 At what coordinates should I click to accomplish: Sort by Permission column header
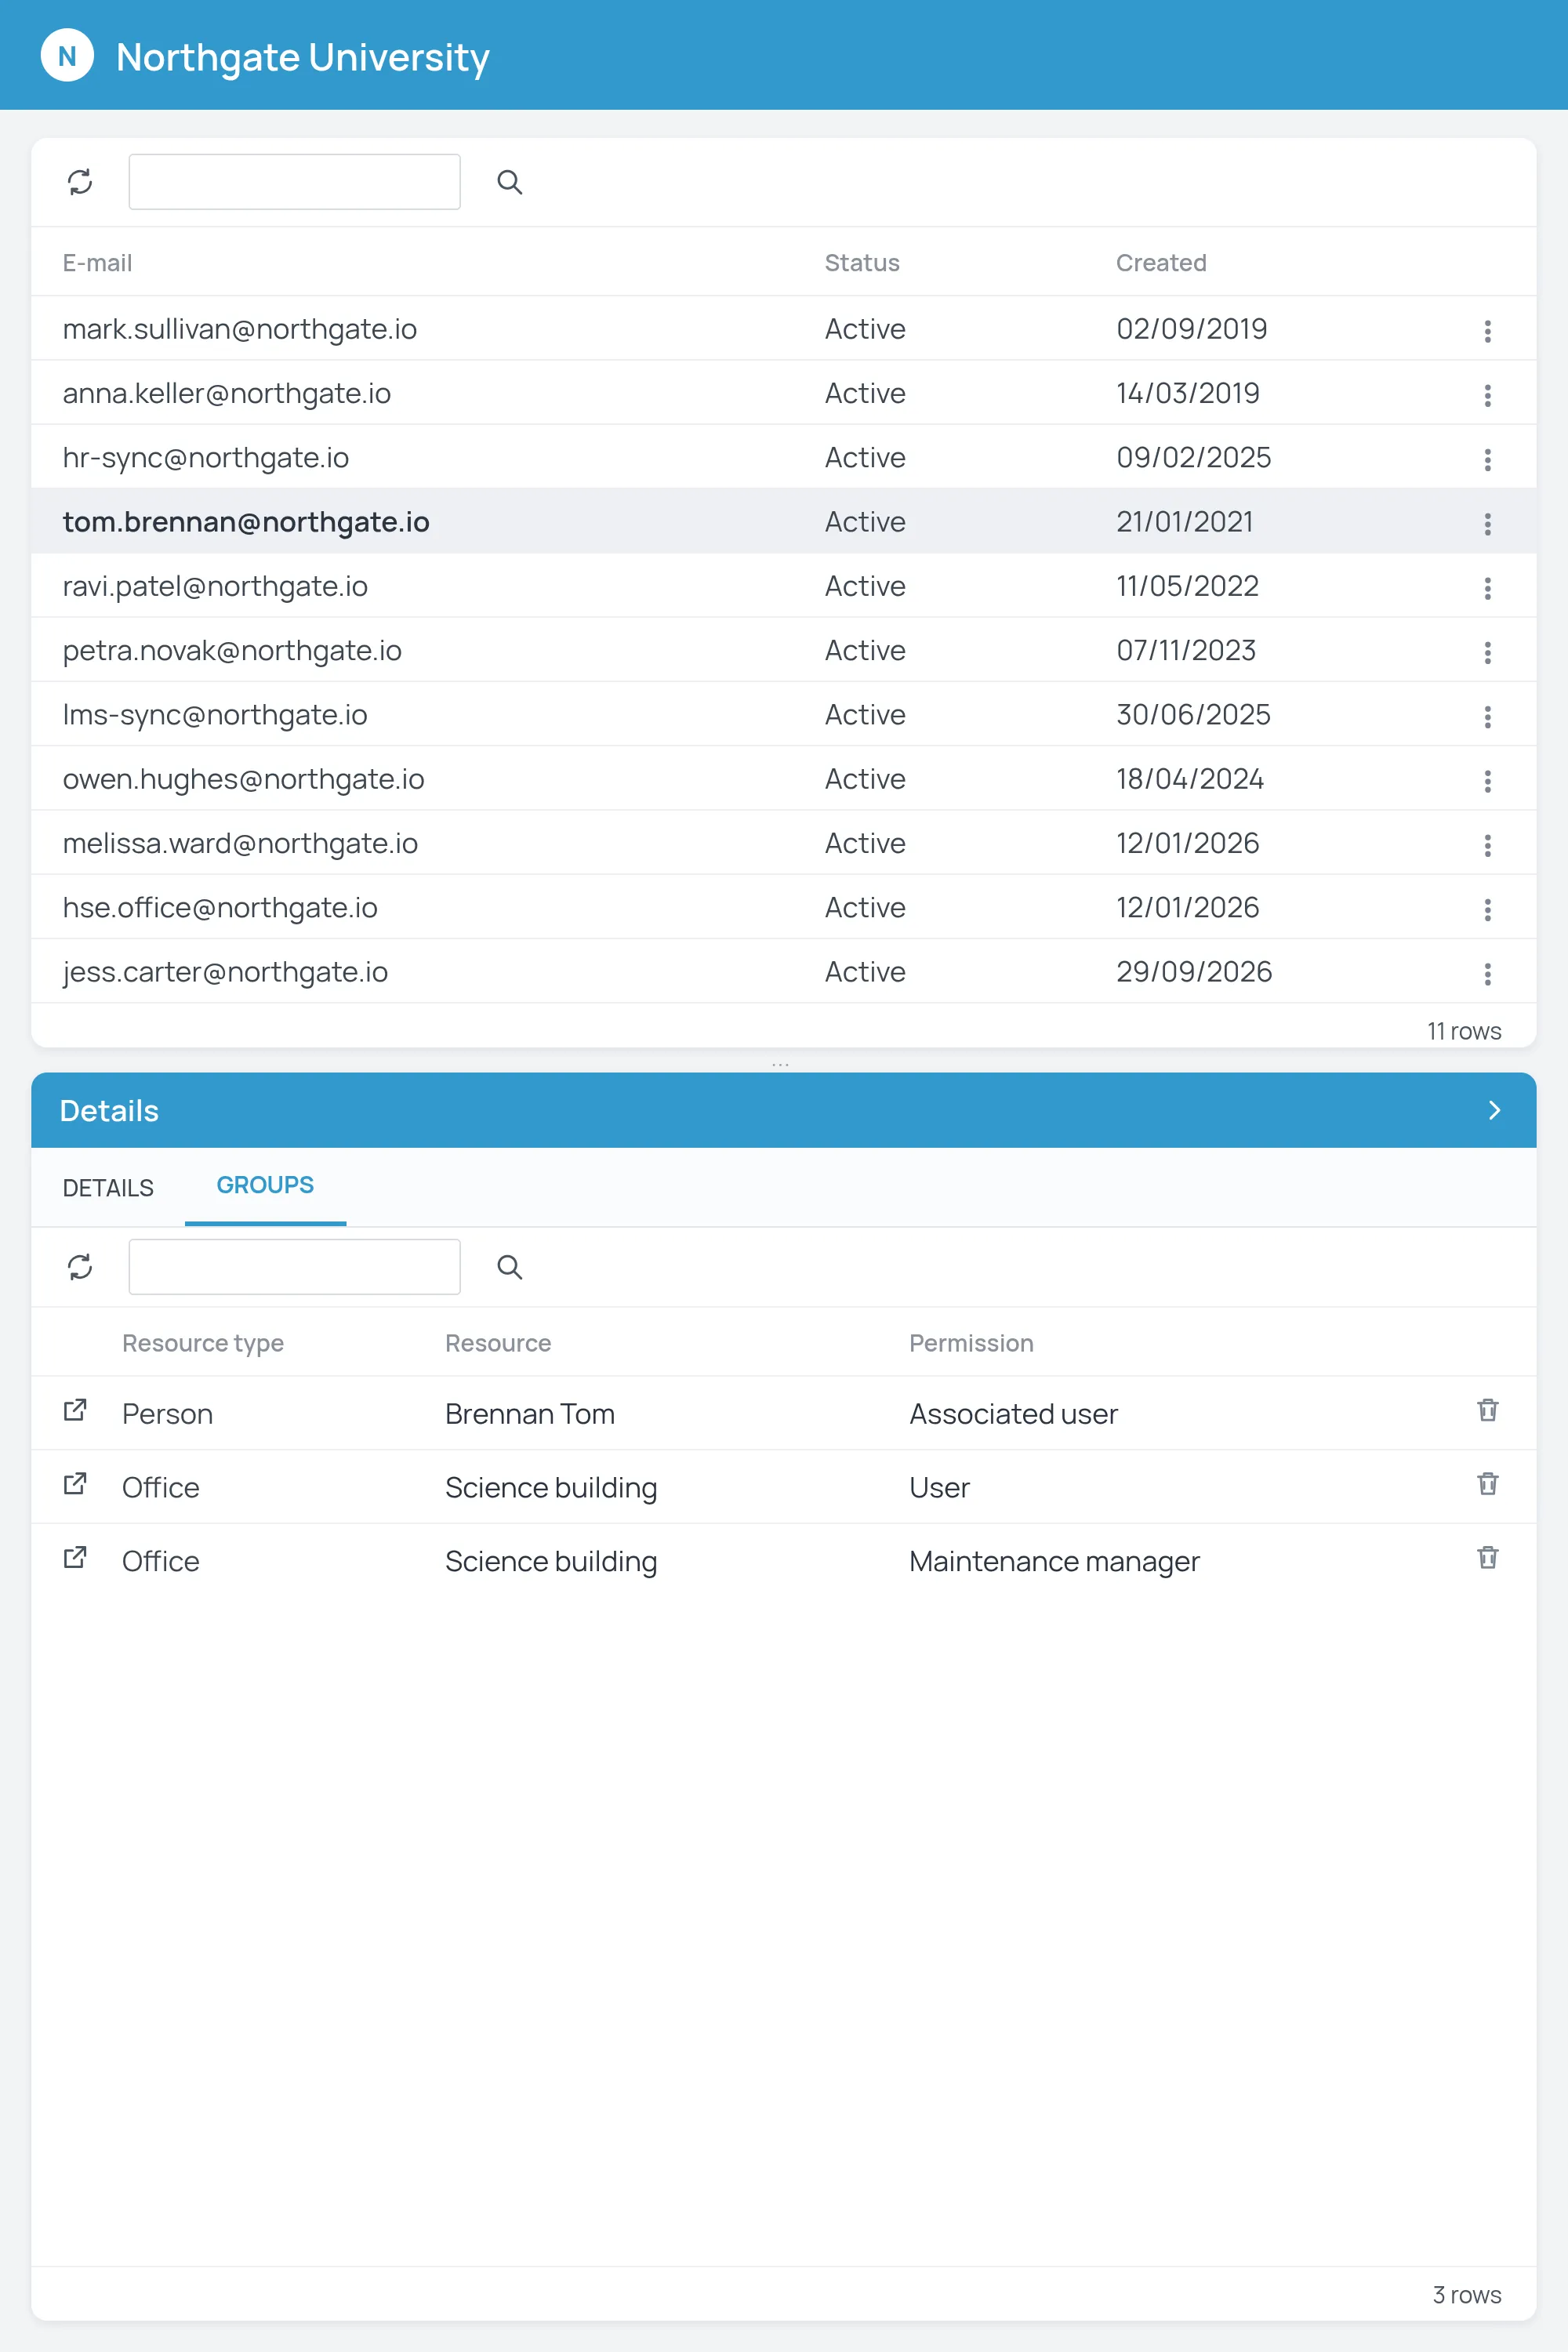point(971,1343)
